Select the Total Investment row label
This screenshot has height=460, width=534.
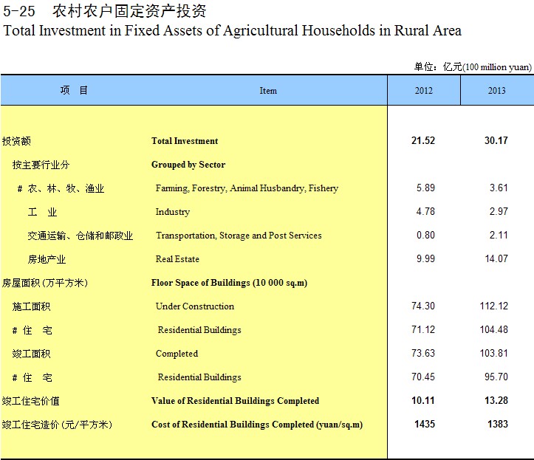point(185,141)
